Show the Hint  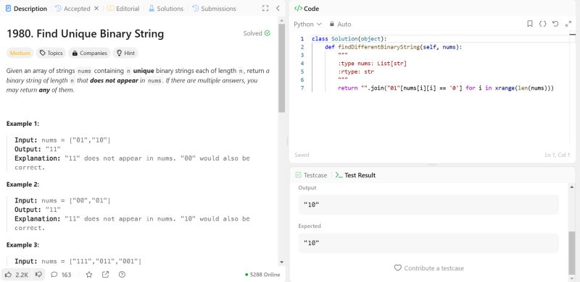[x=125, y=54]
